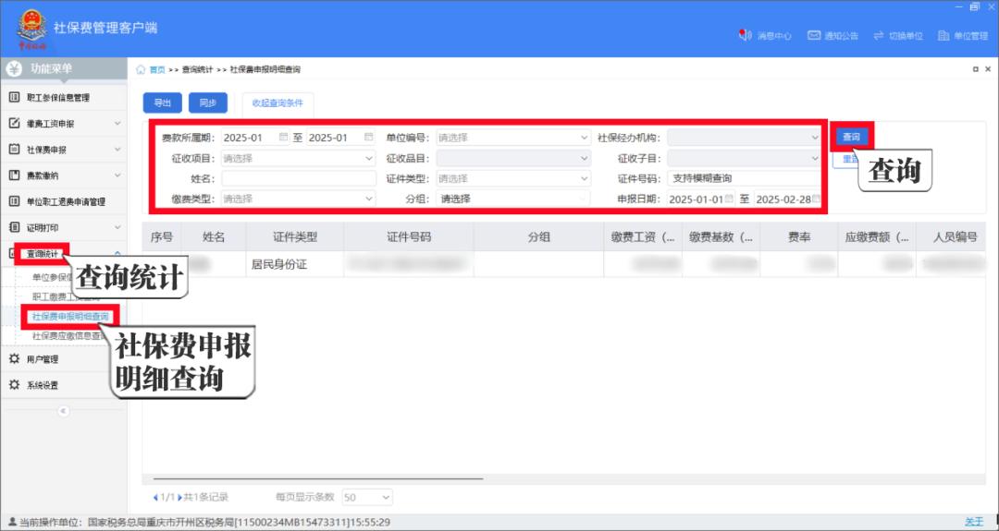Screen dimensions: 999x531
Task: Open 消息中心 message center icon
Action: click(745, 35)
